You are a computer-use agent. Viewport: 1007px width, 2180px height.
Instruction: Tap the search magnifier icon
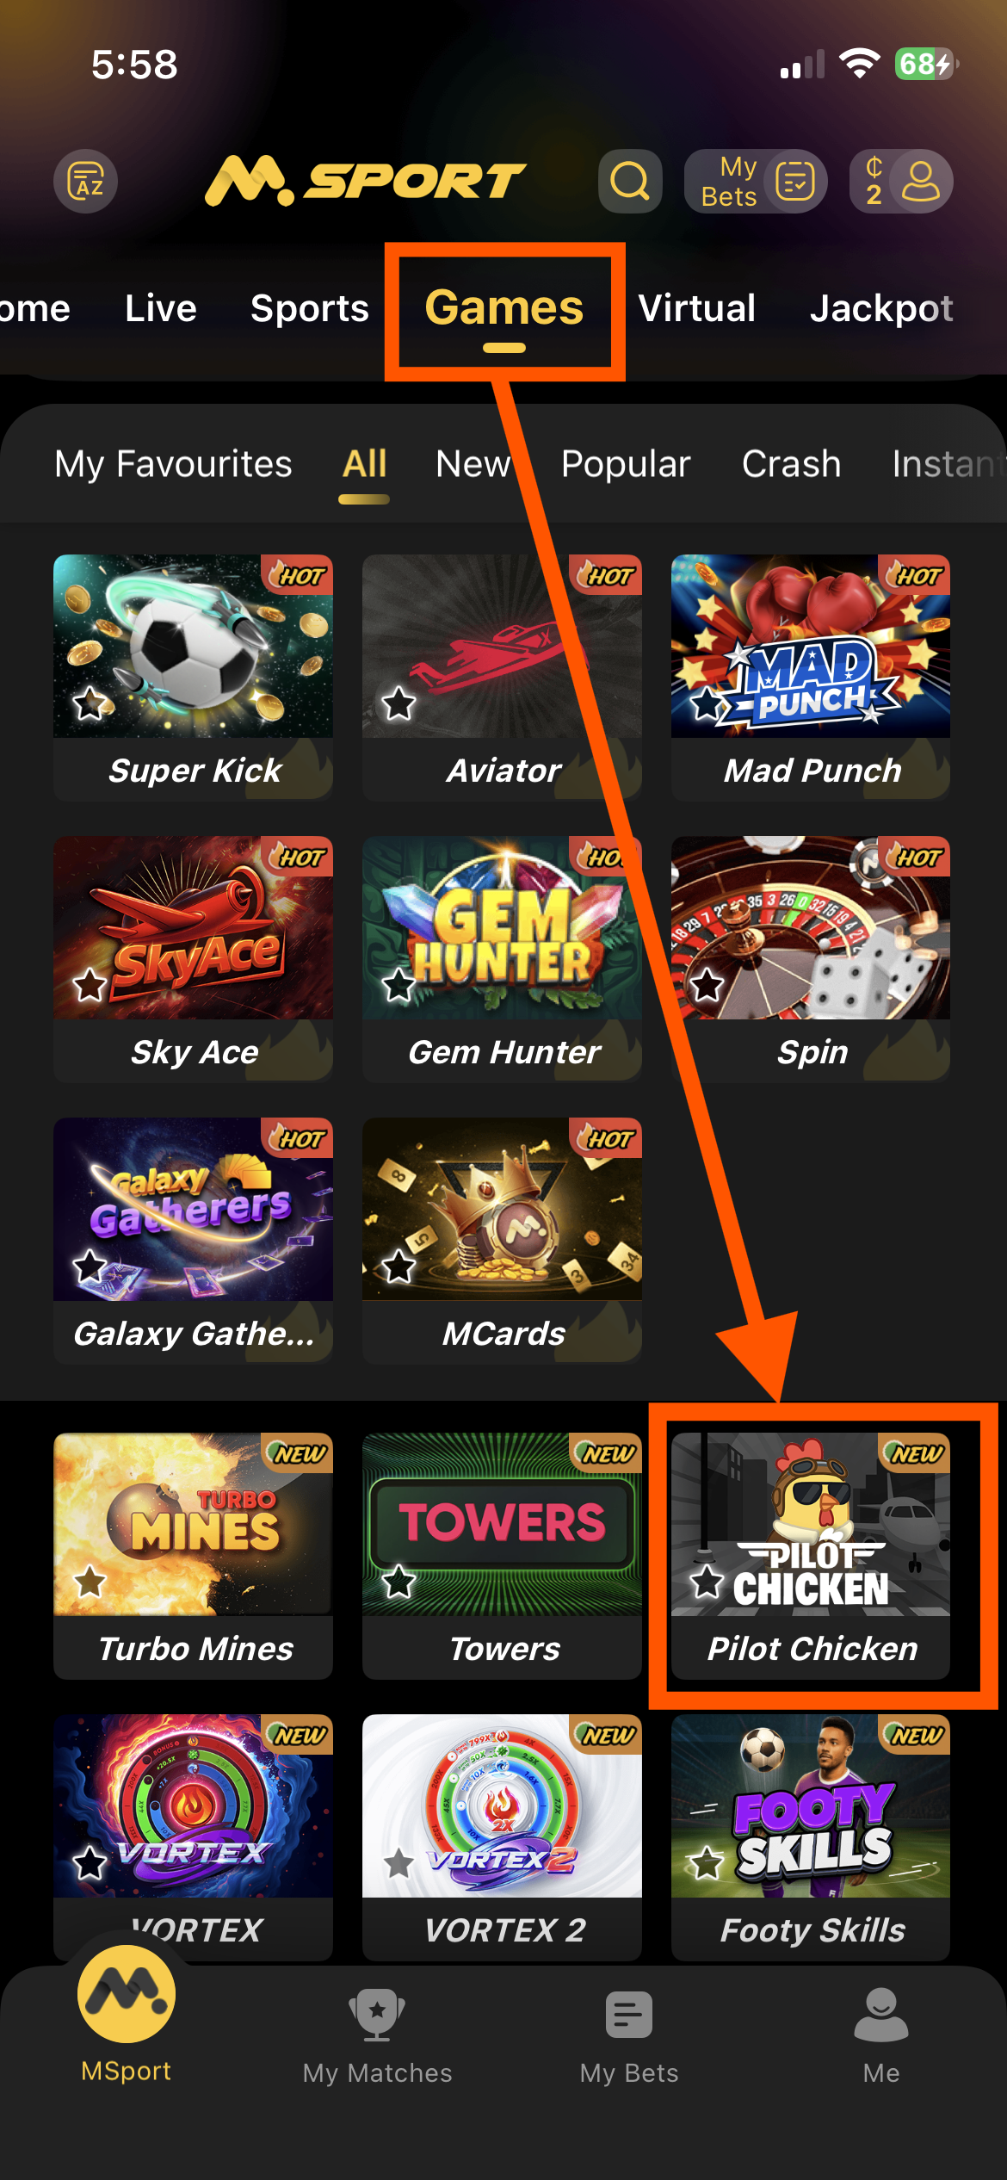(630, 181)
